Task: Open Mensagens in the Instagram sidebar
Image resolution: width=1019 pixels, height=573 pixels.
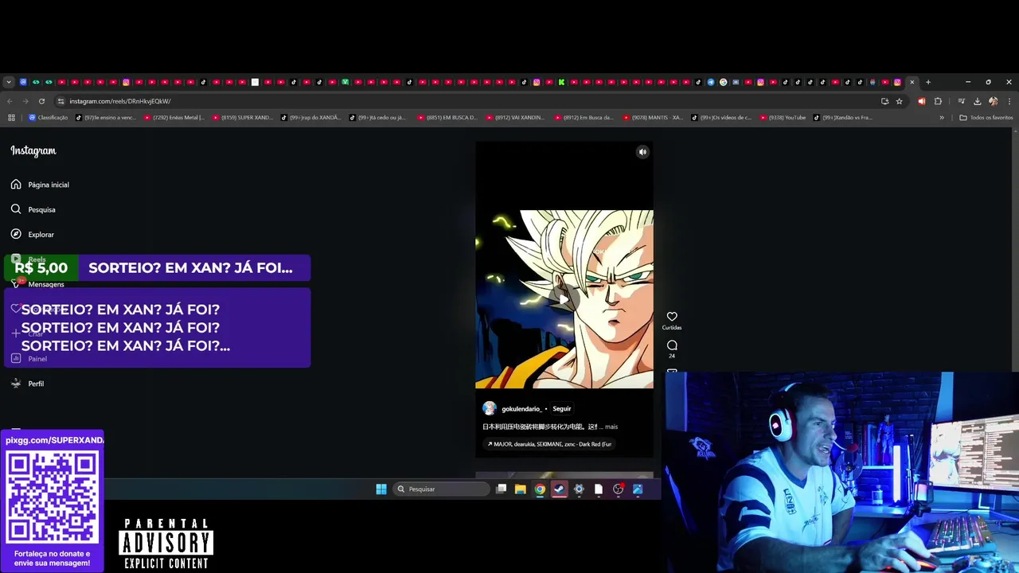Action: [38, 284]
